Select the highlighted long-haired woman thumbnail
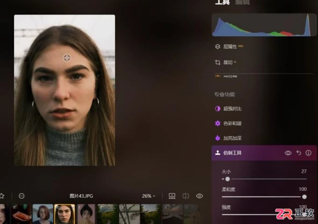The image size is (318, 224). coord(65,214)
